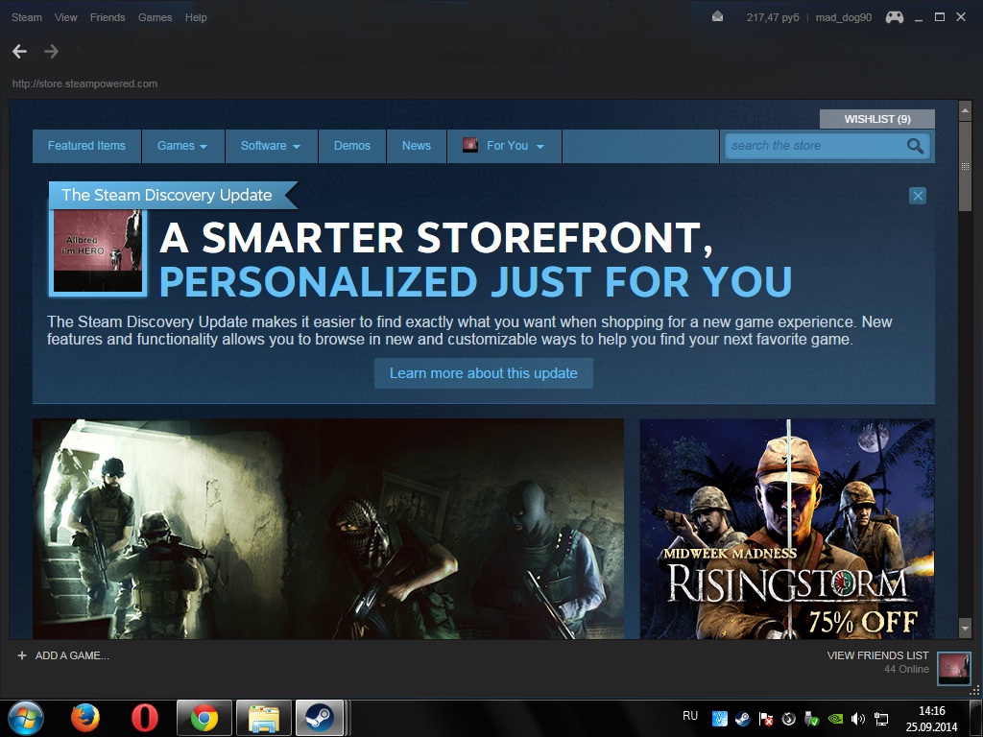Open the For You dropdown

[505, 146]
